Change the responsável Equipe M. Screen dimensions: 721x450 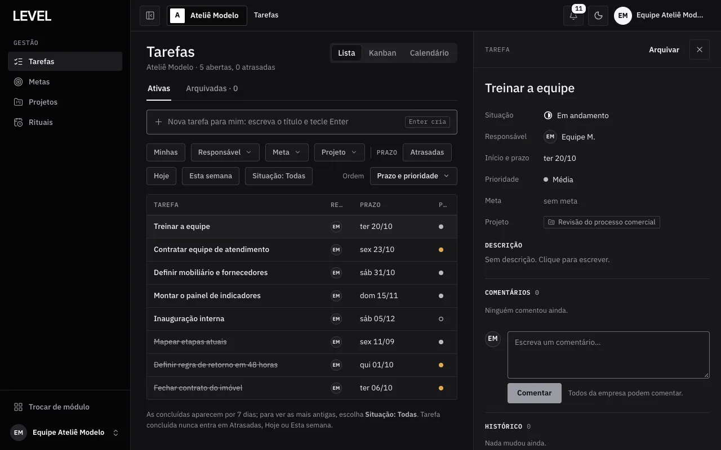[x=569, y=137]
